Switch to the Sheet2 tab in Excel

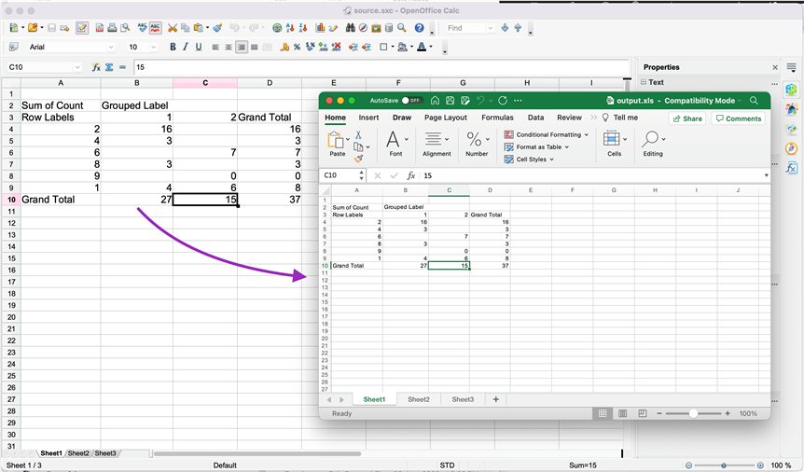(419, 399)
